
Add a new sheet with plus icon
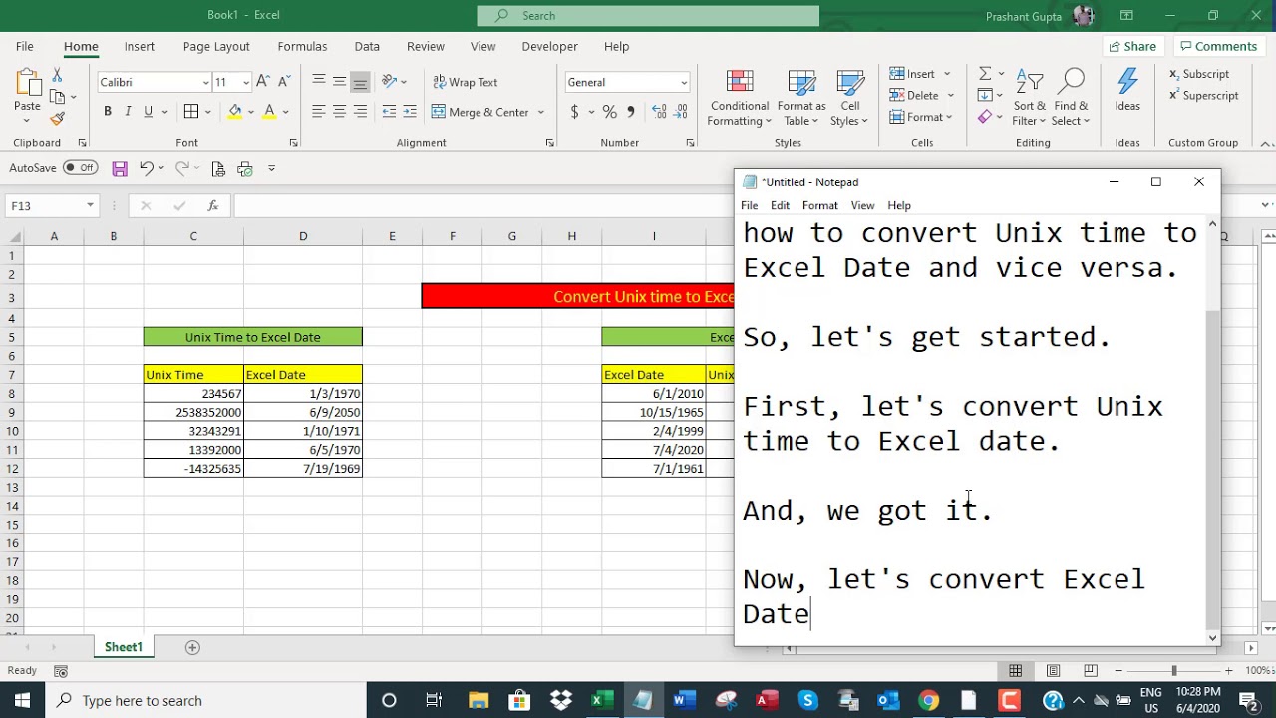click(x=192, y=647)
